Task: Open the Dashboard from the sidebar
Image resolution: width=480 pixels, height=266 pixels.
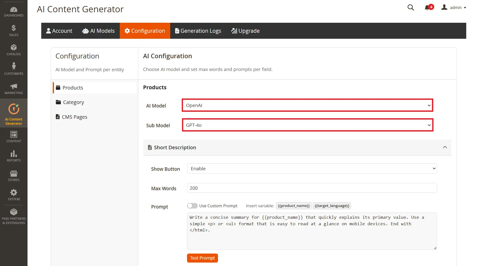Action: 14,11
